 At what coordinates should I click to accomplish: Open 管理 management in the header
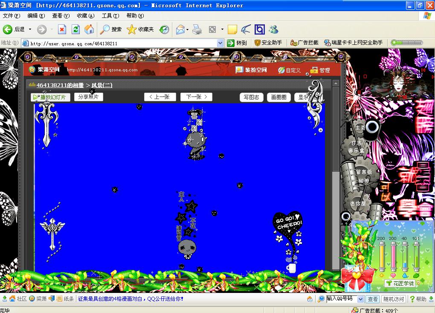click(x=320, y=70)
